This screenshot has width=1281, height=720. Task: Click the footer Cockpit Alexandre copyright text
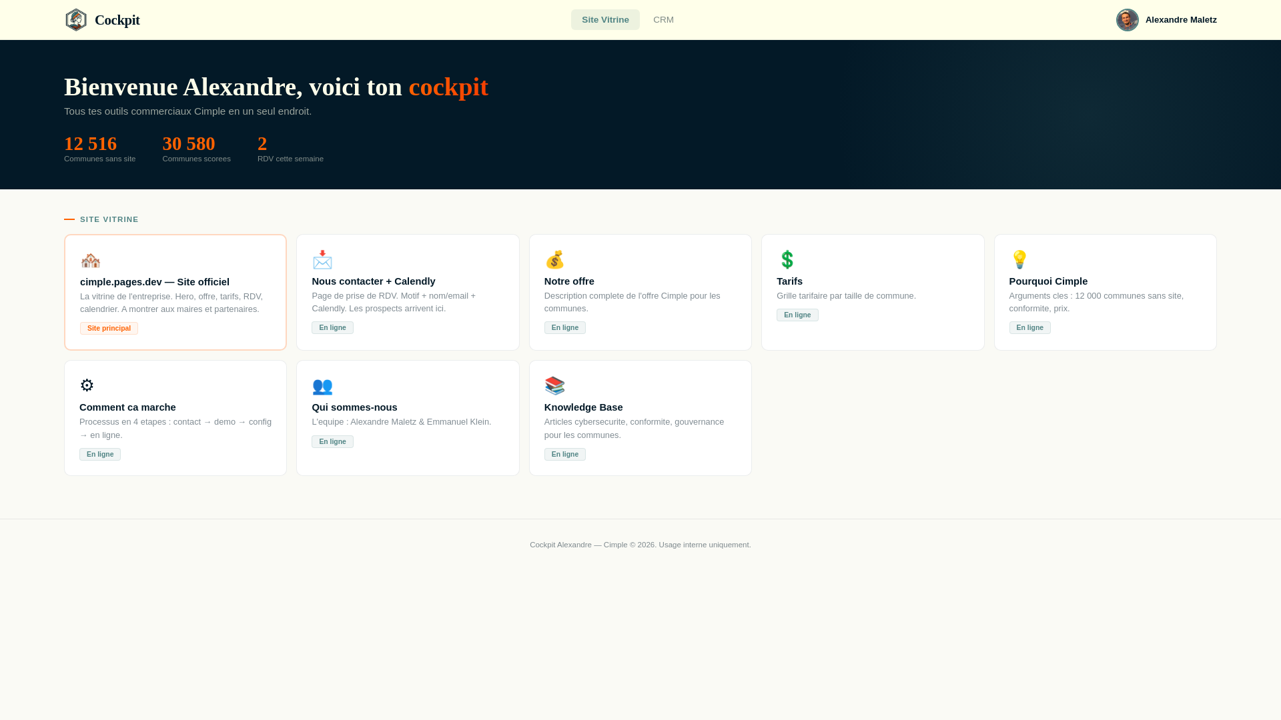(x=640, y=545)
